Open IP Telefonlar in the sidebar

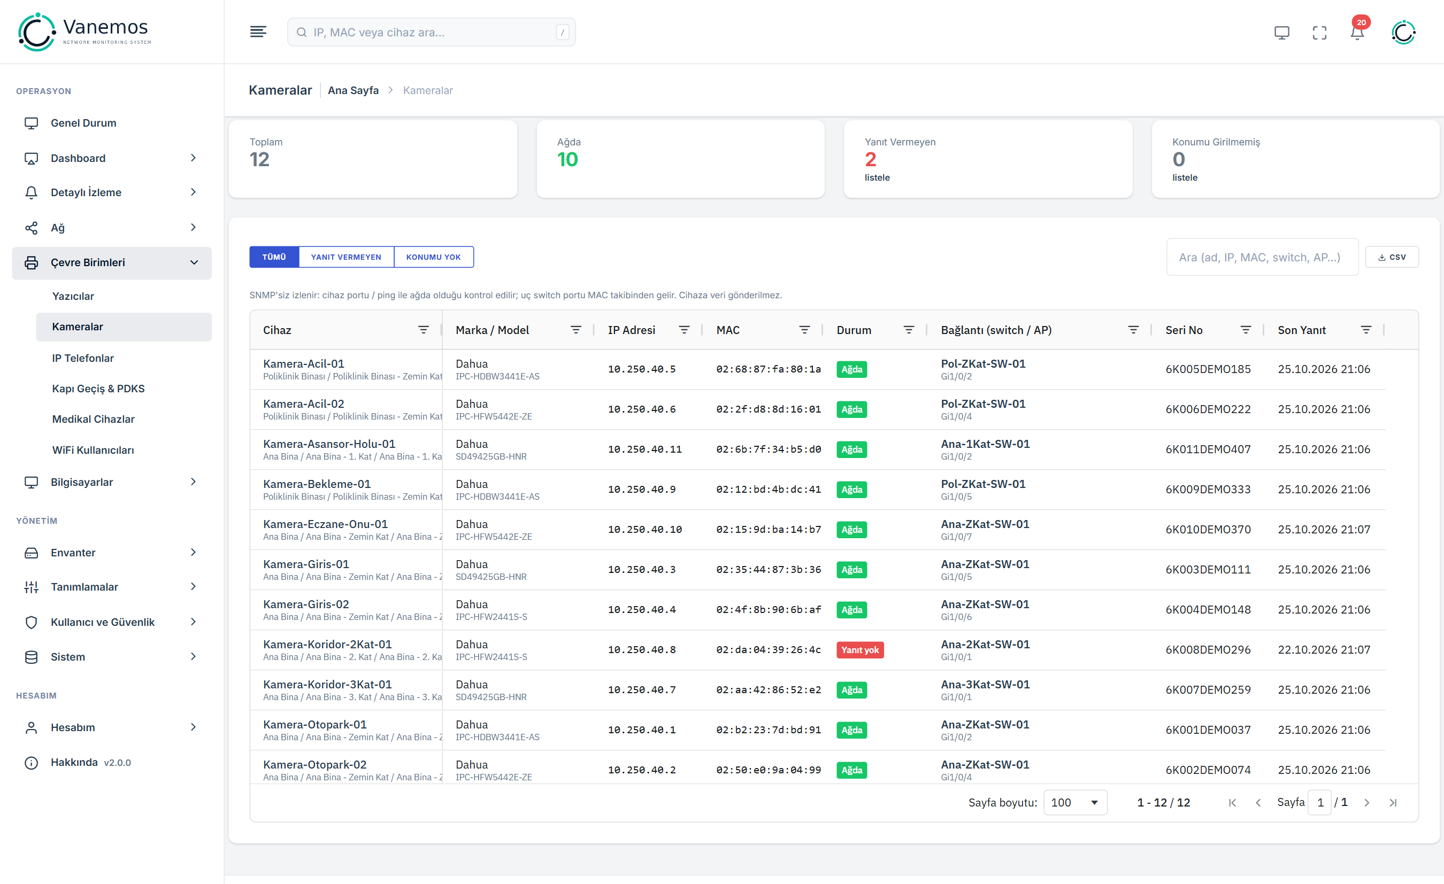click(123, 358)
